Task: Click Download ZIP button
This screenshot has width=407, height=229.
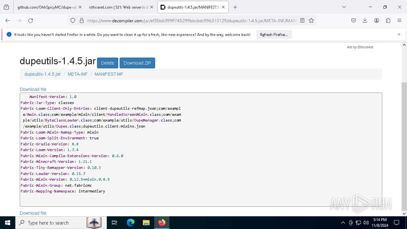Action: [137, 63]
